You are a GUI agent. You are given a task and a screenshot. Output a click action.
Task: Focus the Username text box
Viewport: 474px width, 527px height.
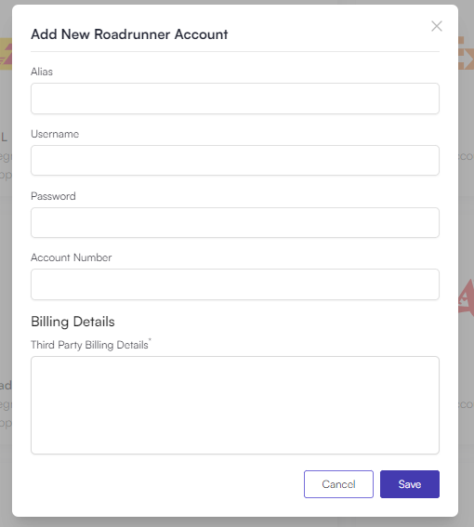click(235, 160)
